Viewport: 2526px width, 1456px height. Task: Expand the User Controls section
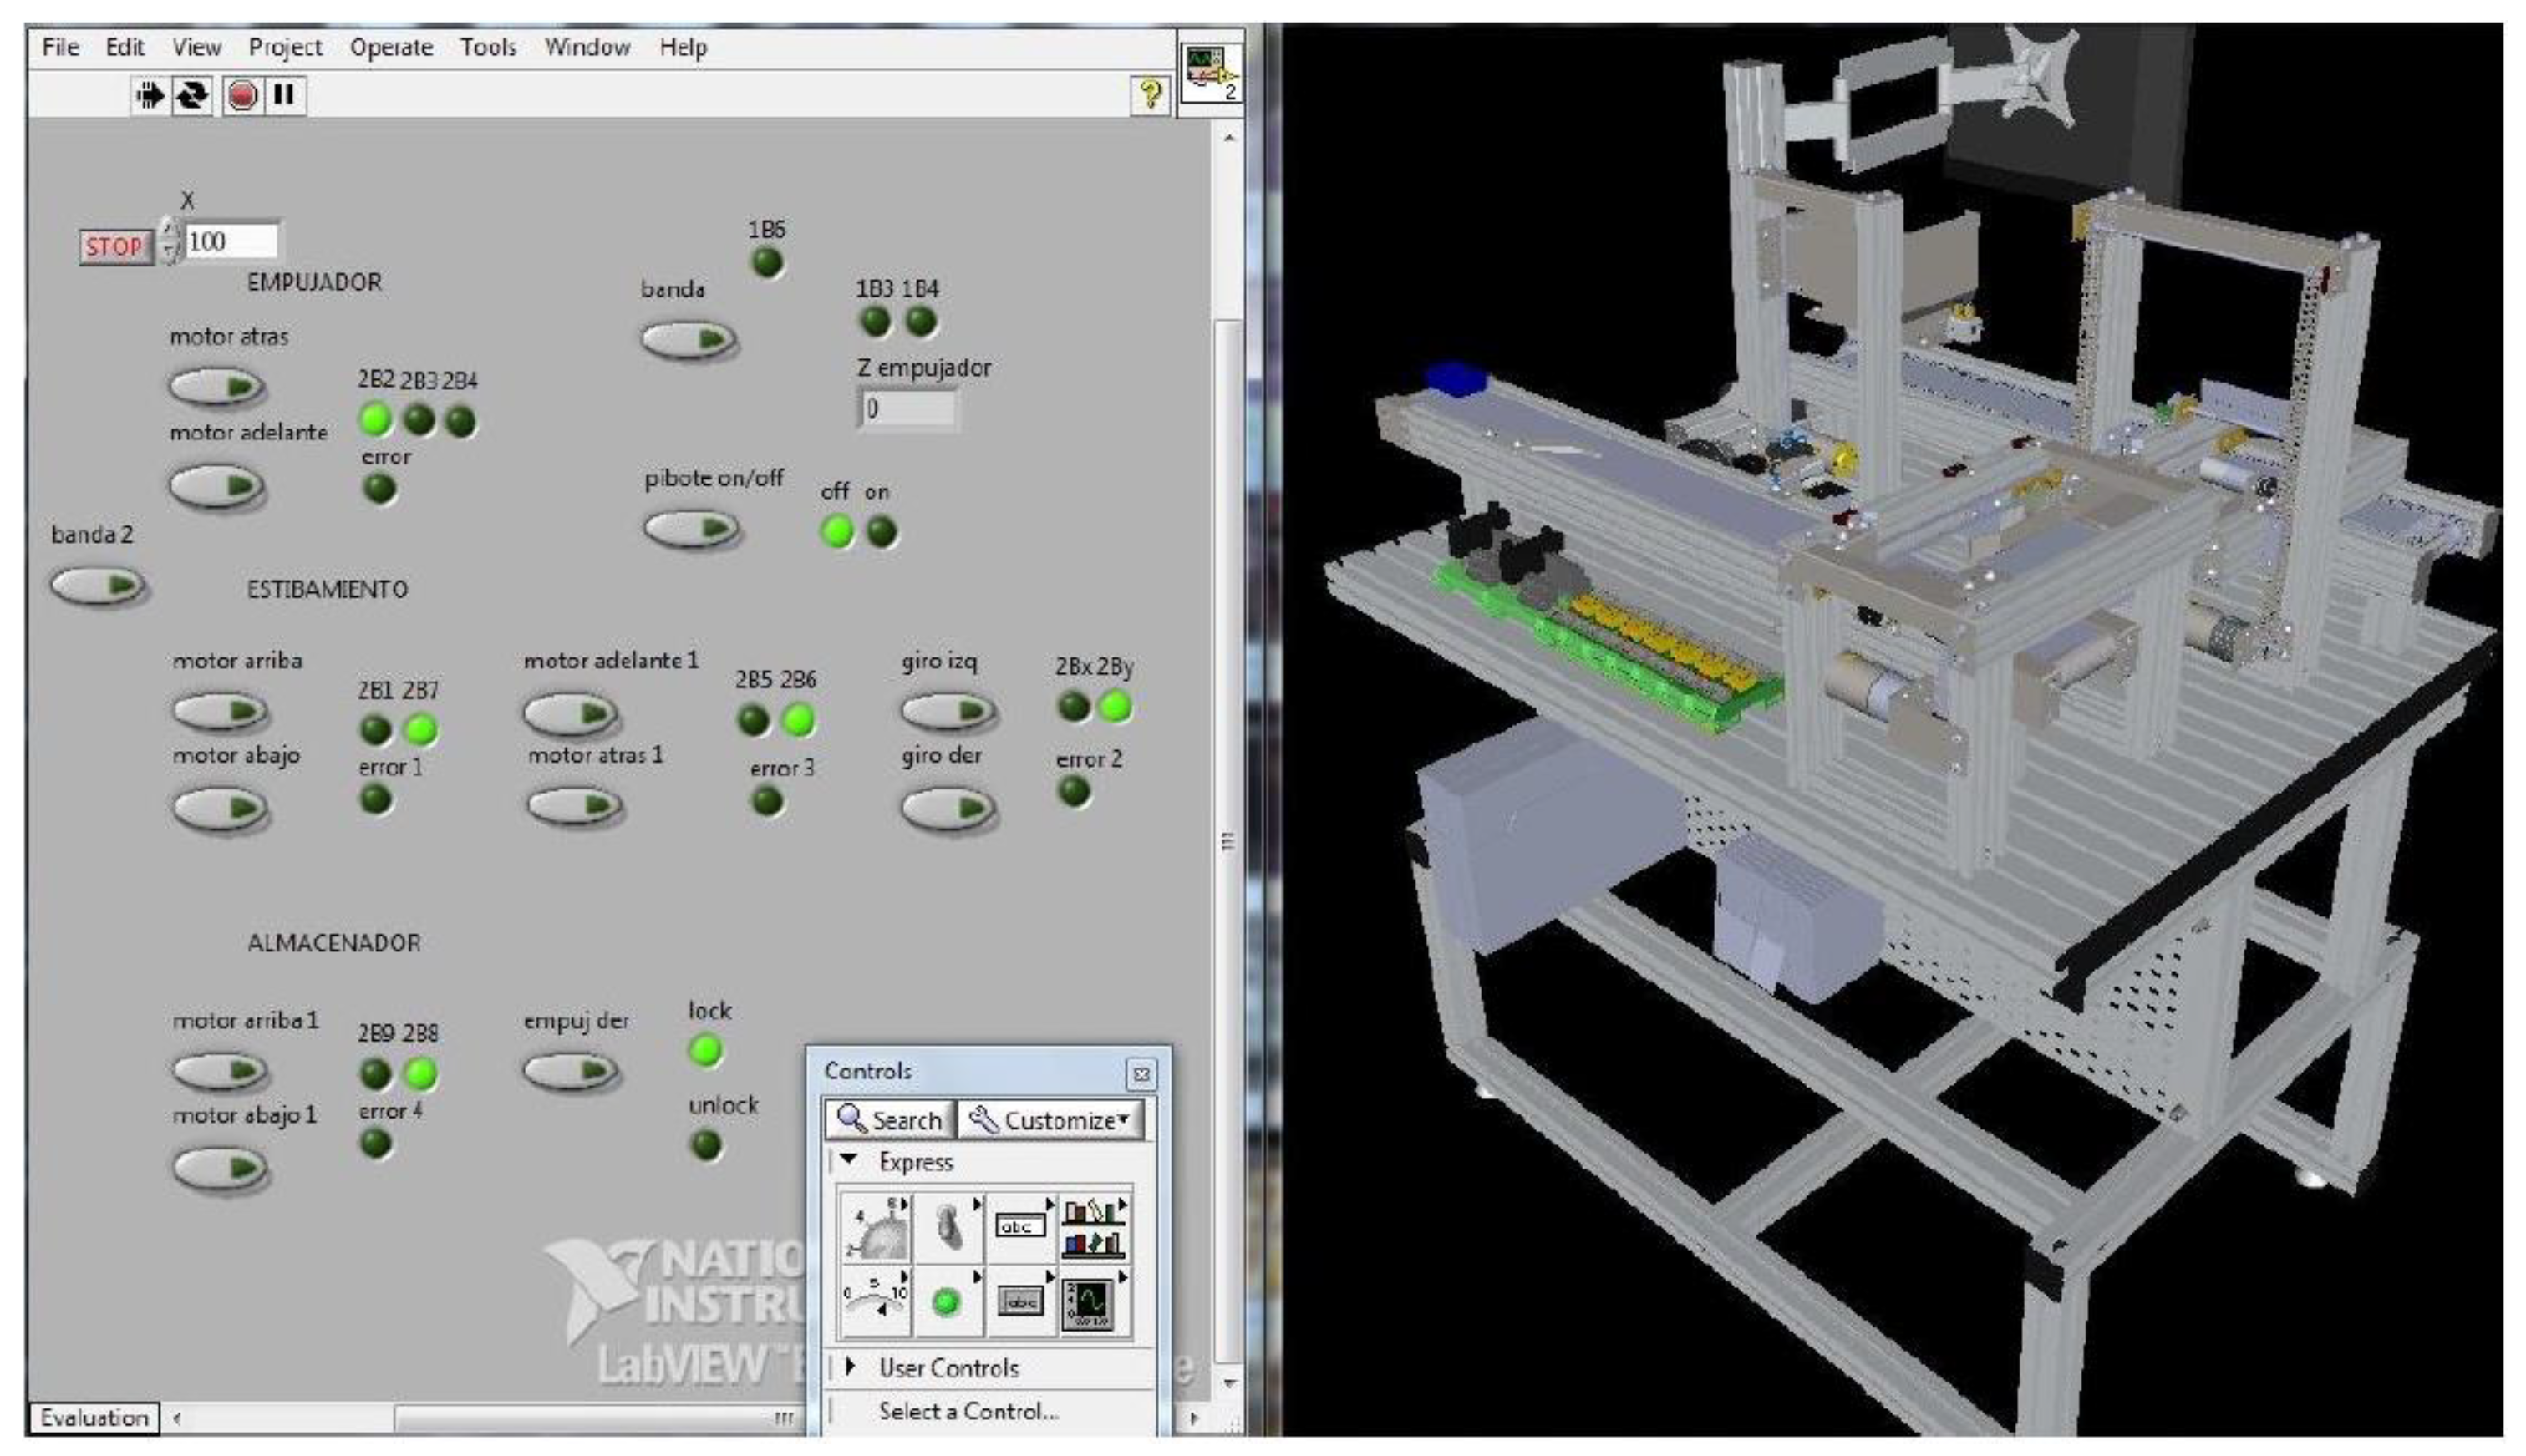tap(850, 1367)
